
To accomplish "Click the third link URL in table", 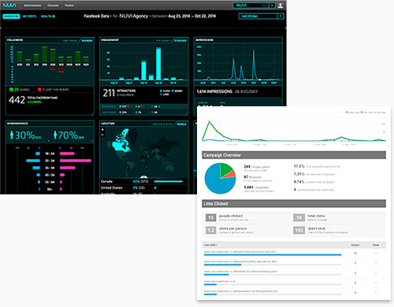I will 240,272.
